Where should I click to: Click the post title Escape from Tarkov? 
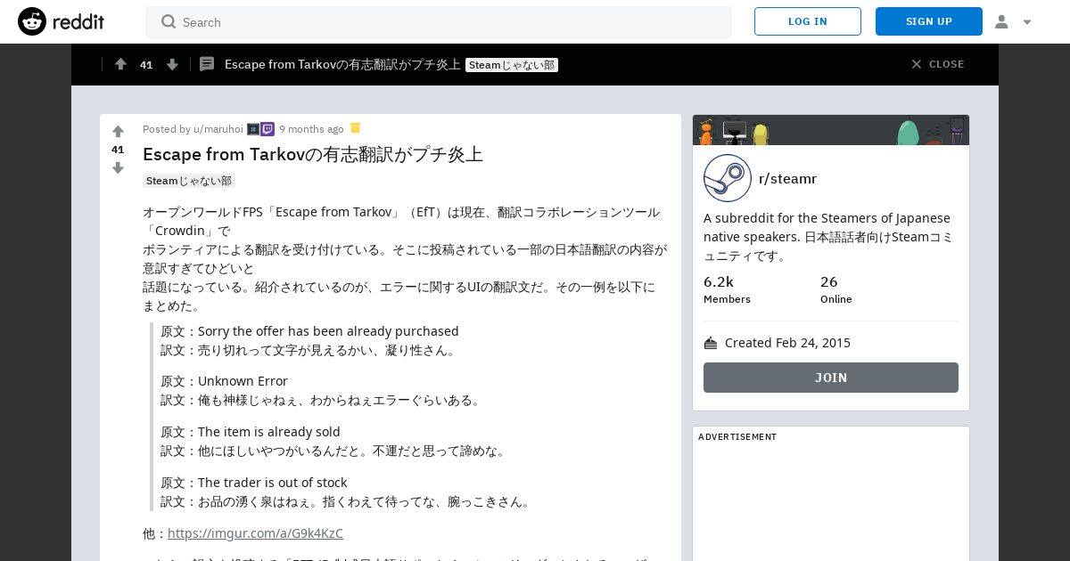(x=313, y=154)
